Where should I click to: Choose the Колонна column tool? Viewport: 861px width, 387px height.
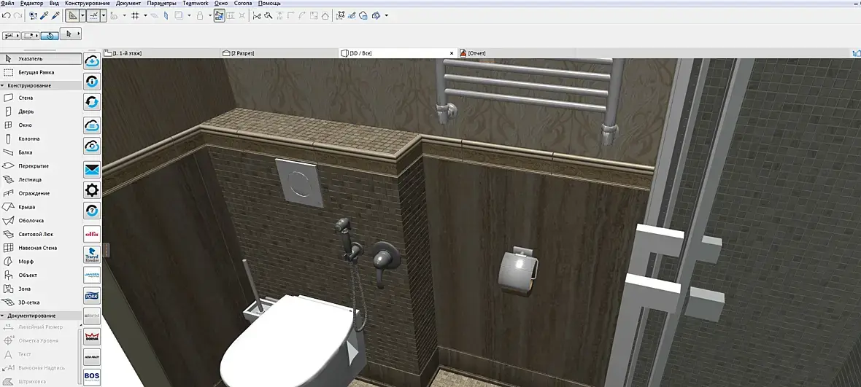[41, 138]
